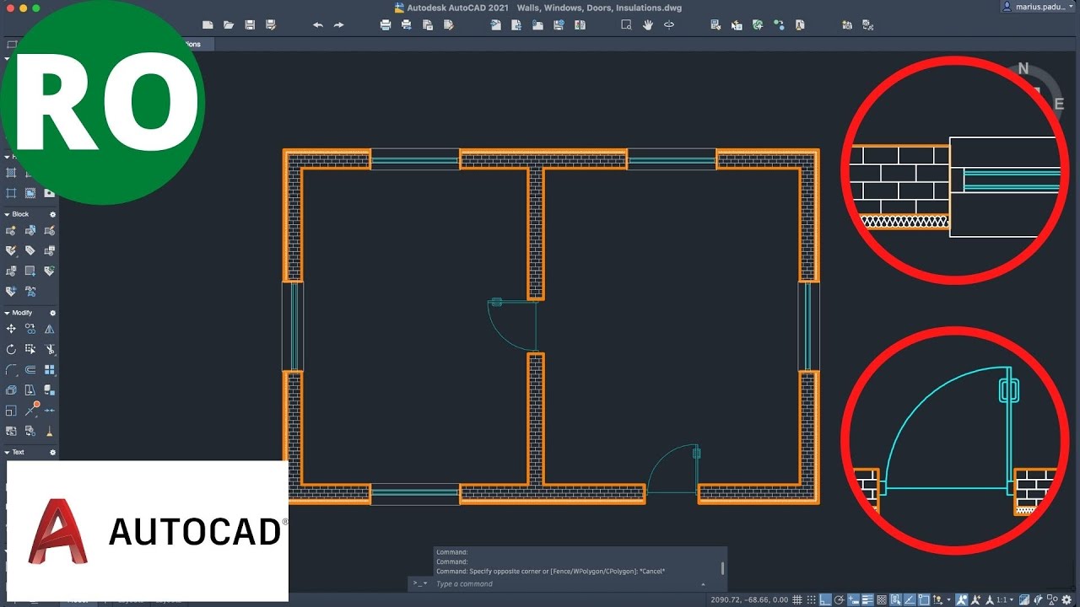The image size is (1080, 607).
Task: Click the 'Type a command' input field
Action: (x=565, y=583)
